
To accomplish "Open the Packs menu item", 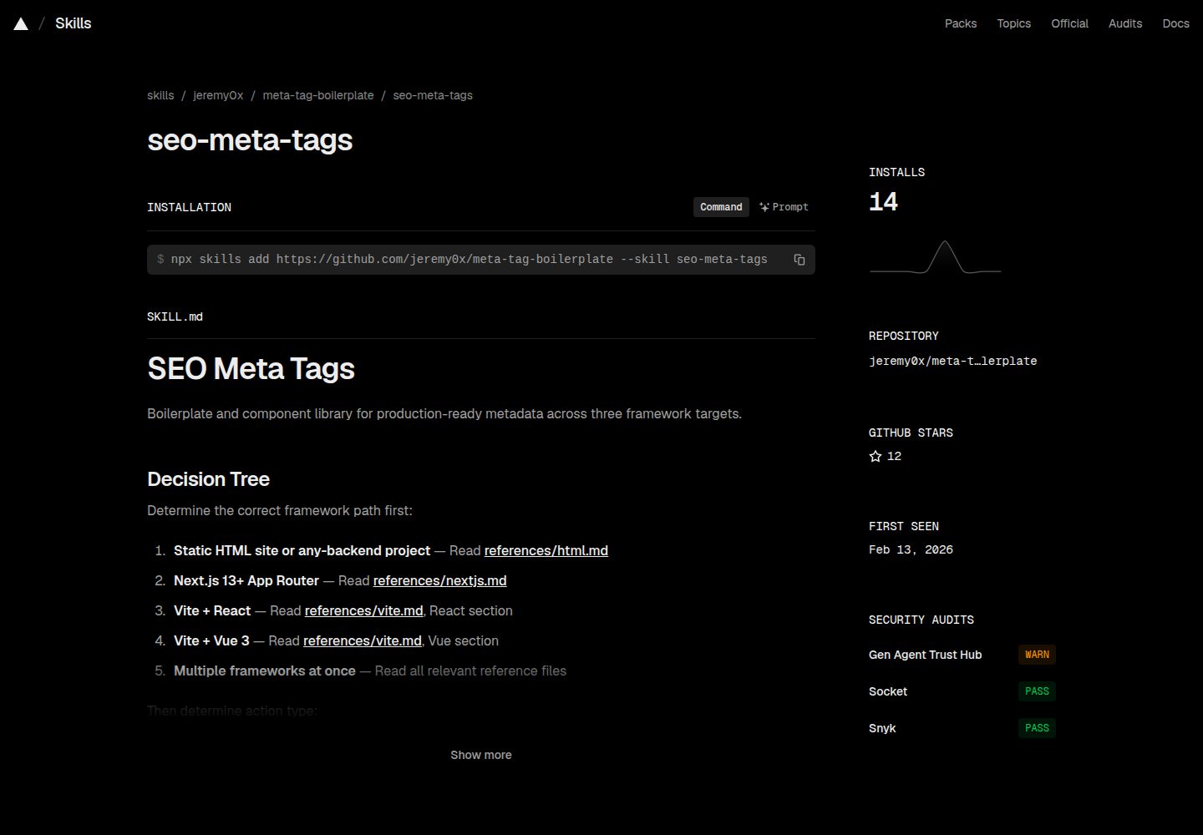I will [x=961, y=23].
